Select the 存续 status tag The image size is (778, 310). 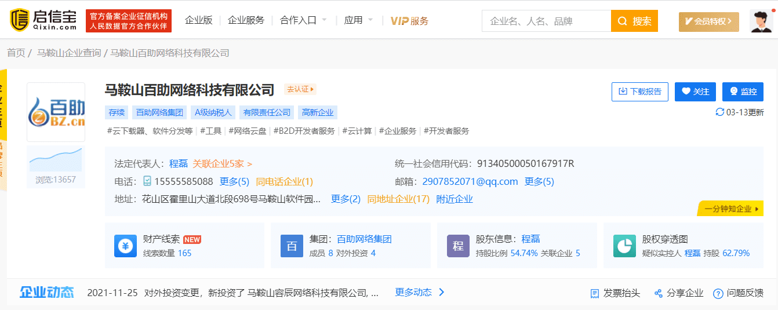[117, 112]
